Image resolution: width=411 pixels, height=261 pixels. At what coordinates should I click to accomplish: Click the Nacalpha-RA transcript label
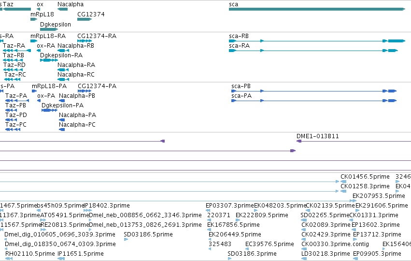(76, 65)
